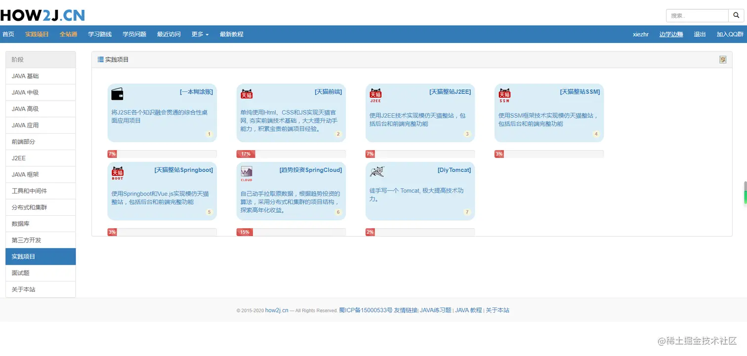
Task: Open 实践项目 in the top navbar
Action: coord(37,34)
